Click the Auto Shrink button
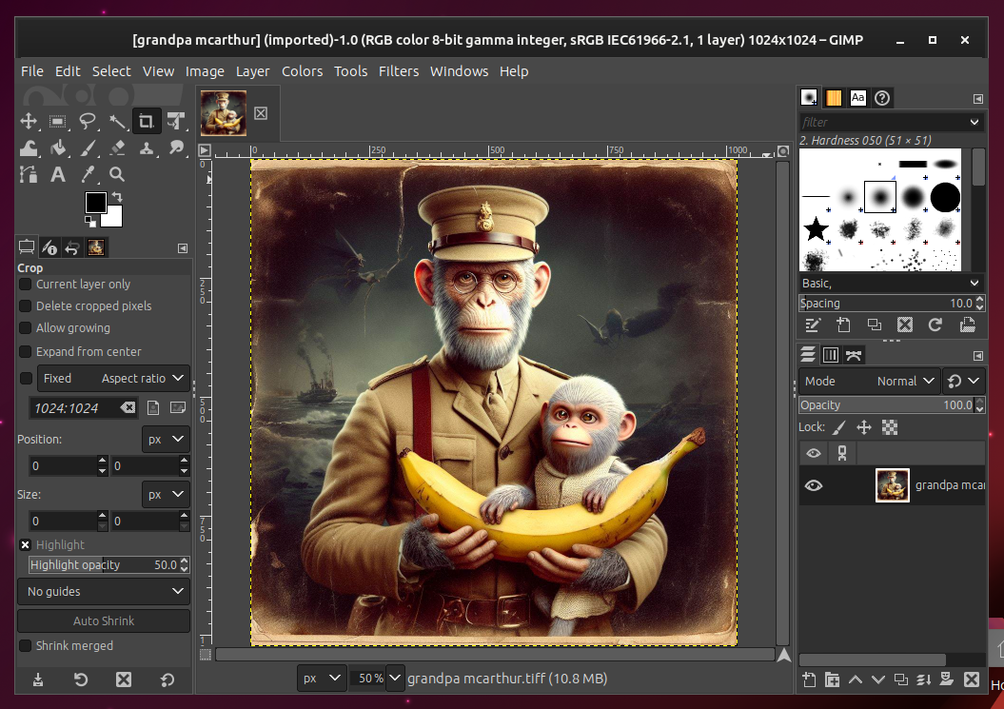 click(103, 620)
